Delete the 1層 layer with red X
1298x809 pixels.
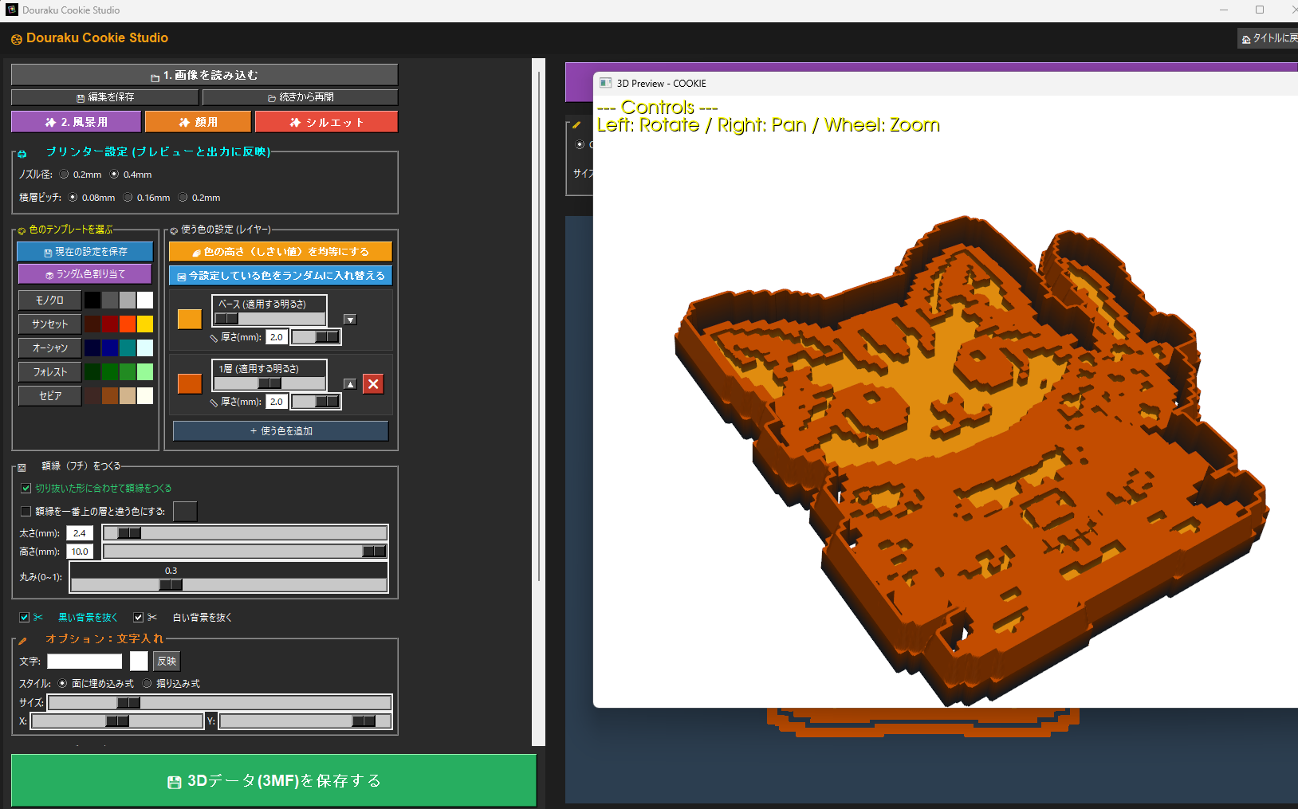click(x=373, y=384)
